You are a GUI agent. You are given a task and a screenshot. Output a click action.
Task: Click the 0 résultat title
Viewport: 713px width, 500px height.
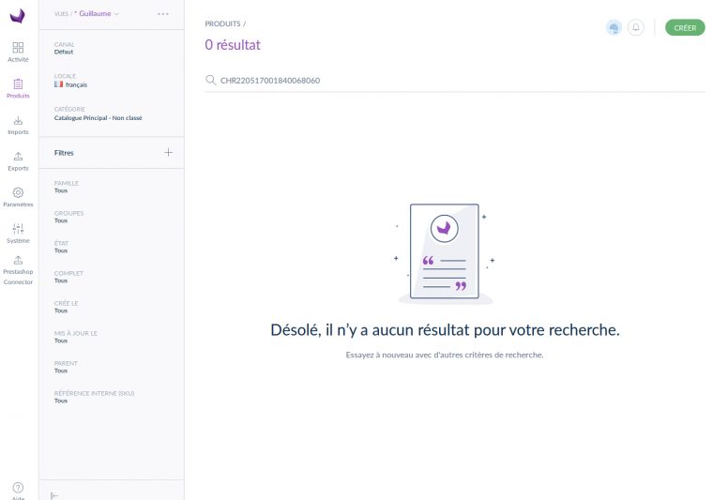point(233,44)
